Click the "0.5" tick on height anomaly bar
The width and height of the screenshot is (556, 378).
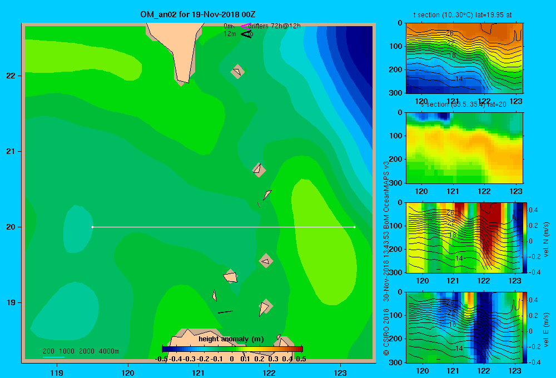click(301, 359)
